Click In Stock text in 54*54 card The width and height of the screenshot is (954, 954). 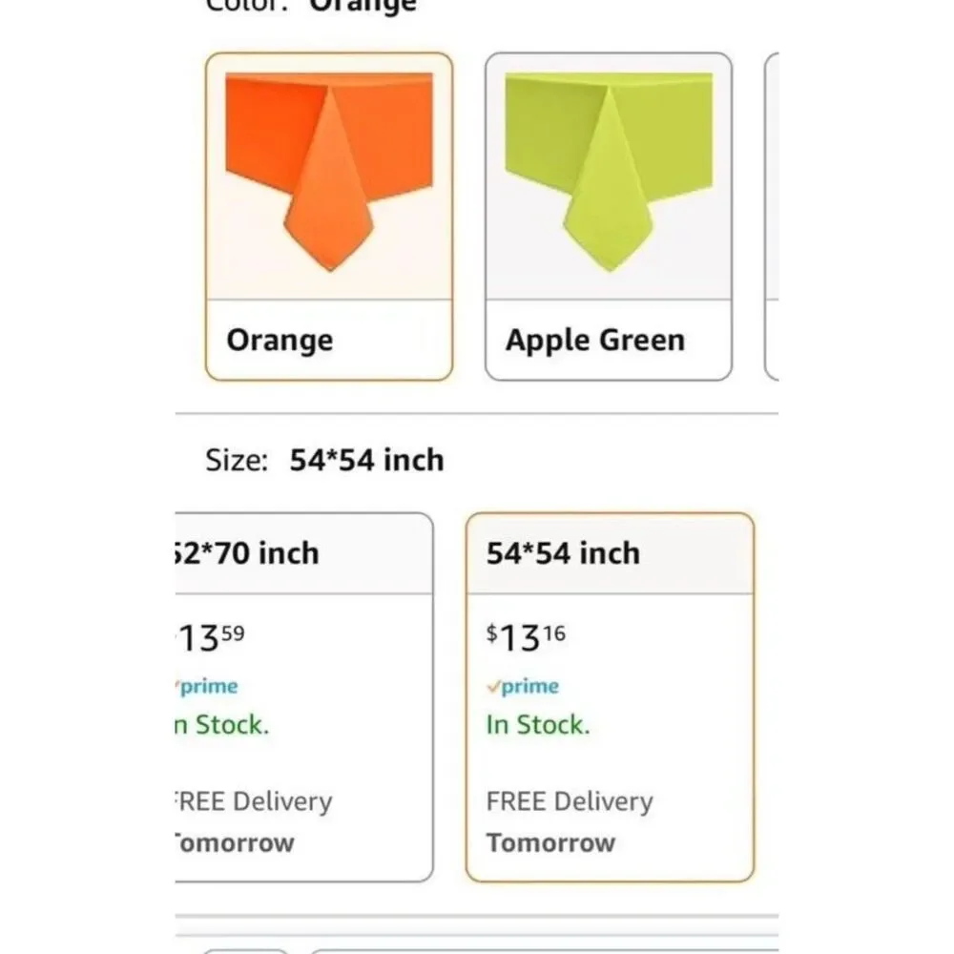(538, 725)
